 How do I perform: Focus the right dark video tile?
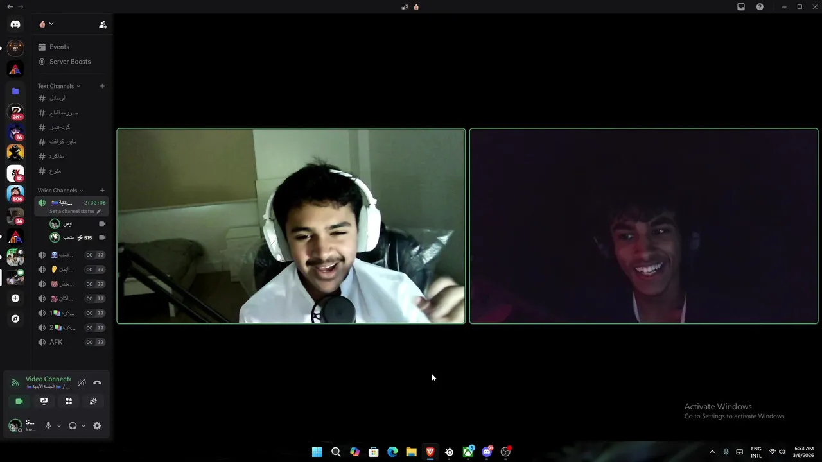pos(643,226)
